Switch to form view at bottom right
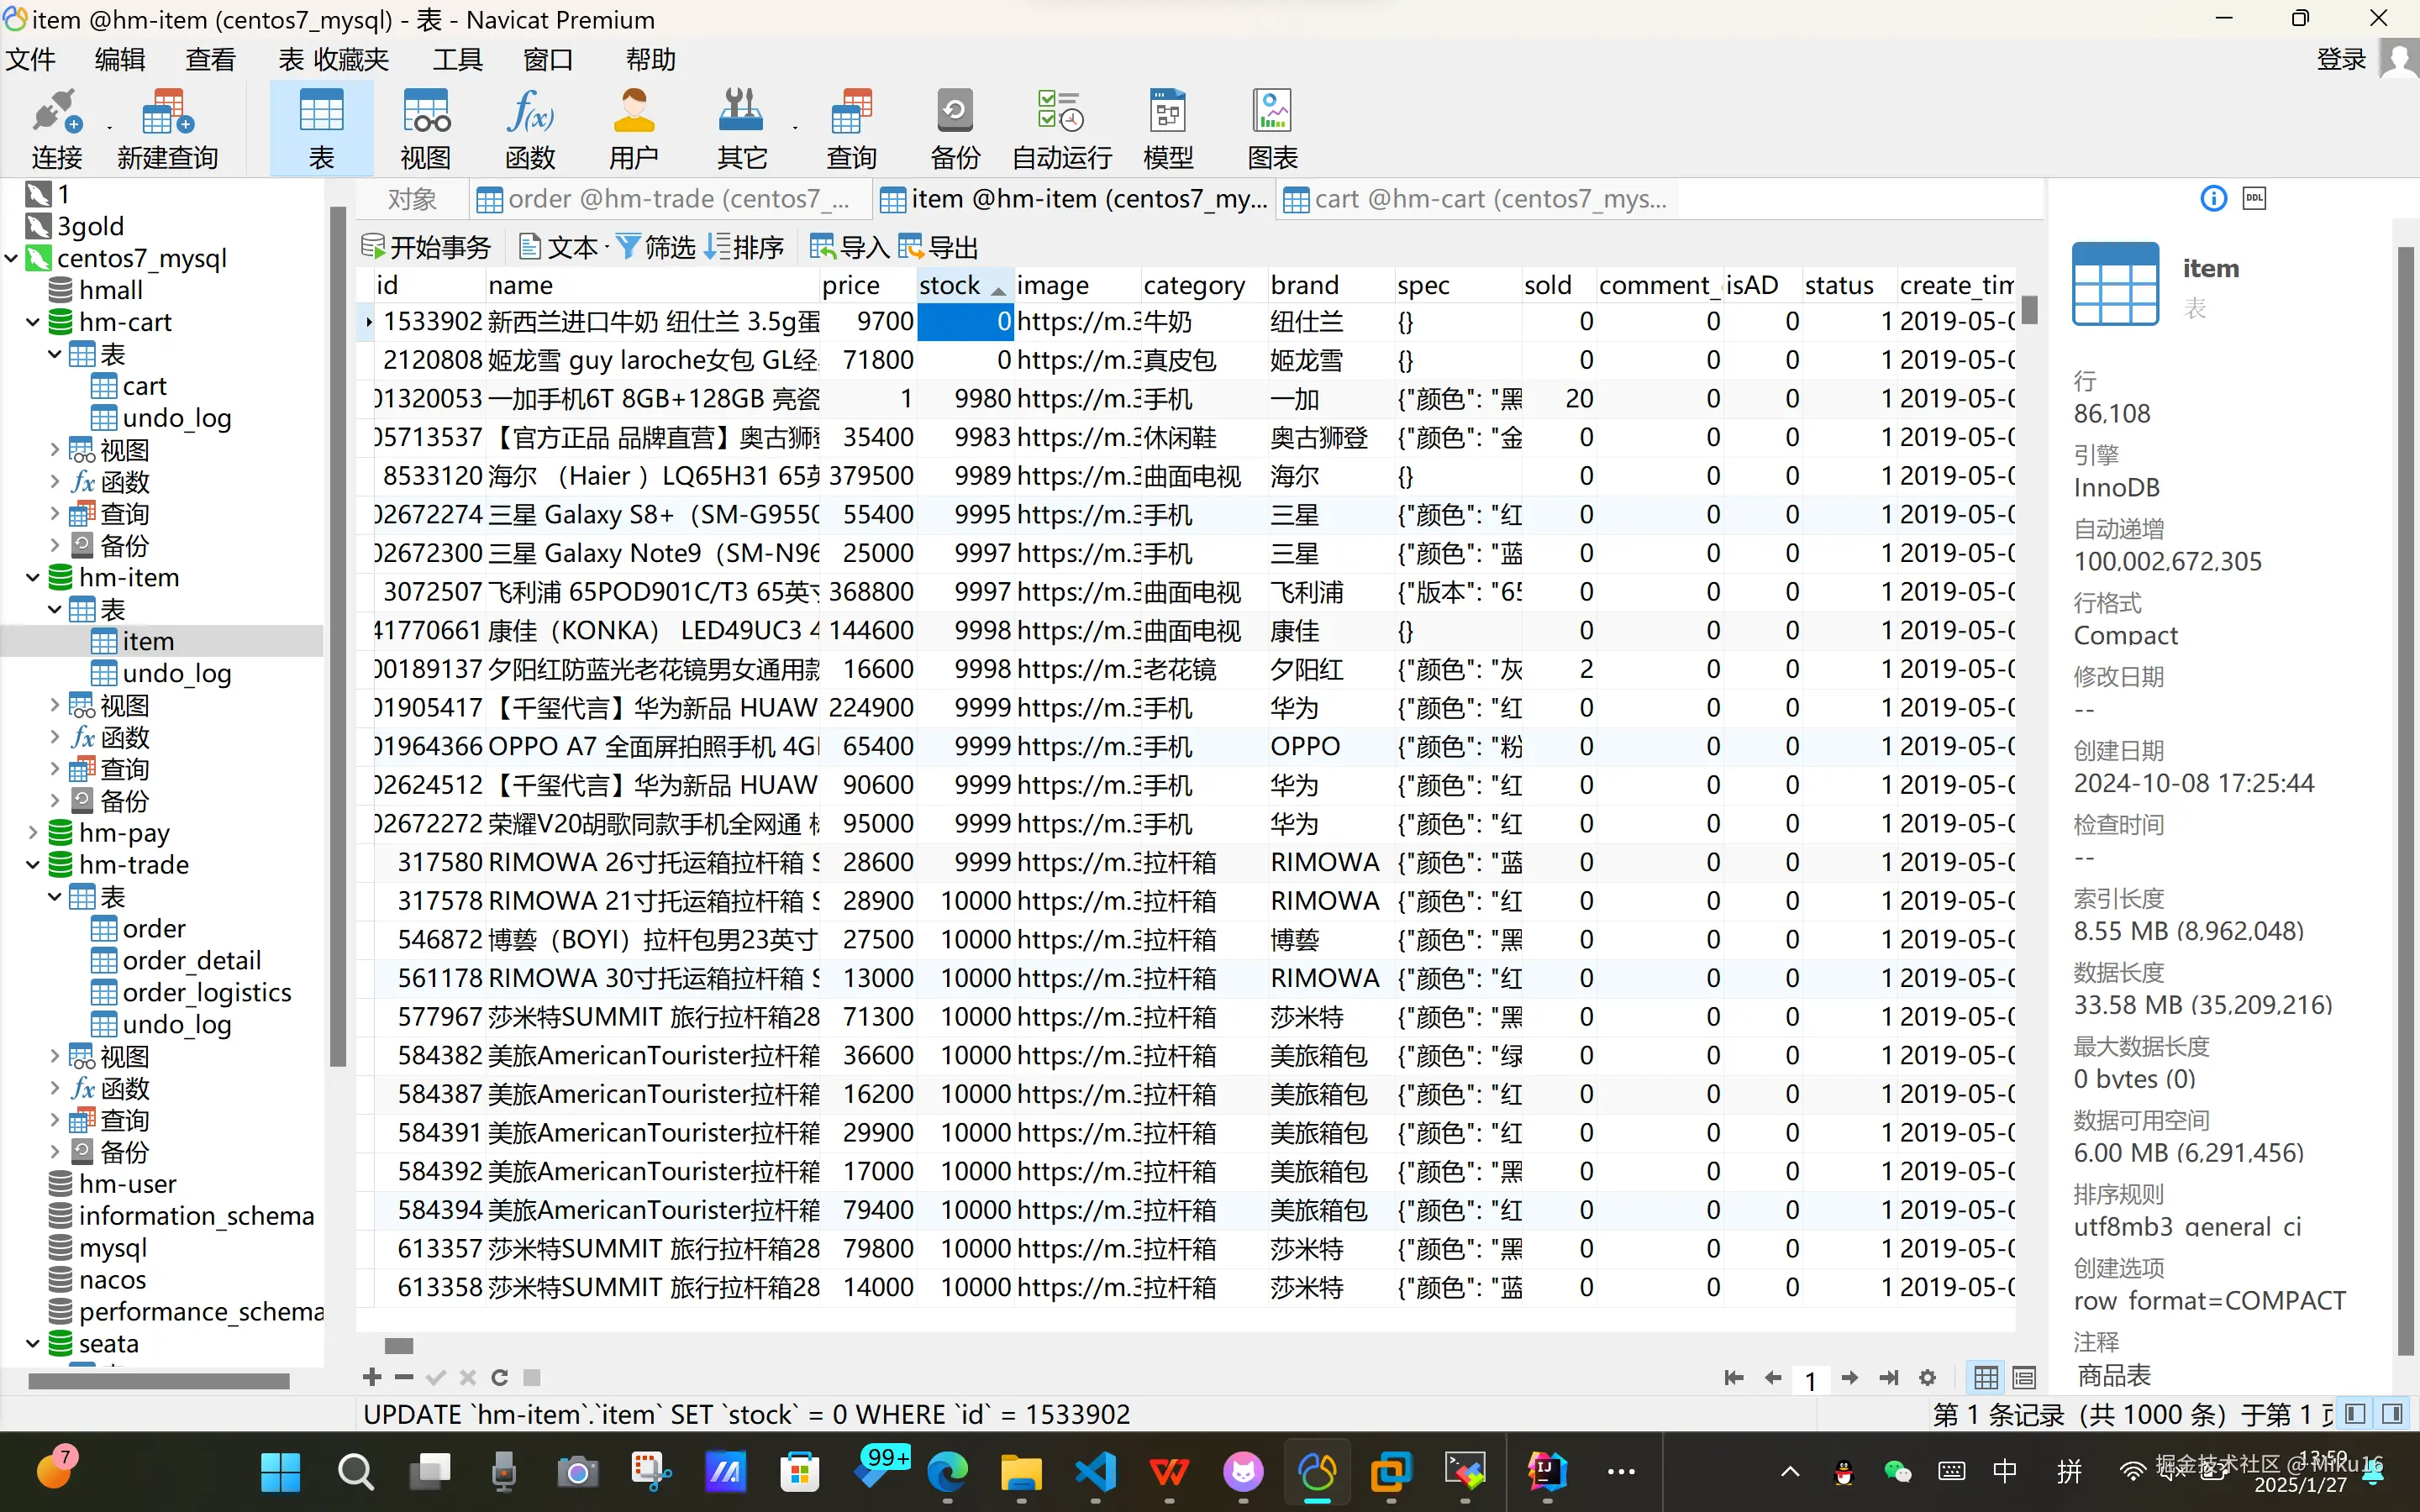Viewport: 2420px width, 1512px height. (2024, 1378)
